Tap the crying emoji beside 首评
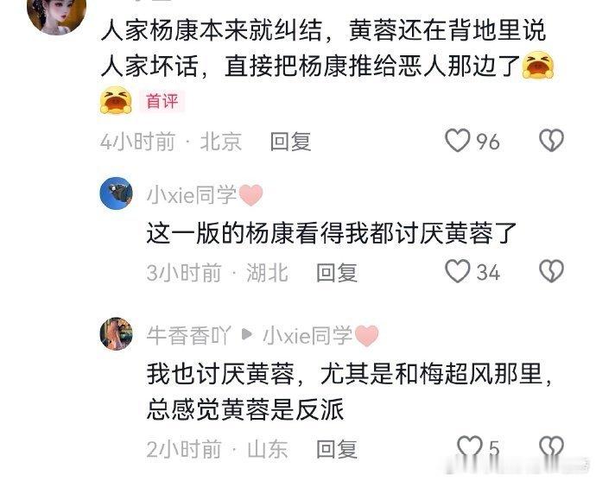Image resolution: width=596 pixels, height=481 pixels. [116, 100]
